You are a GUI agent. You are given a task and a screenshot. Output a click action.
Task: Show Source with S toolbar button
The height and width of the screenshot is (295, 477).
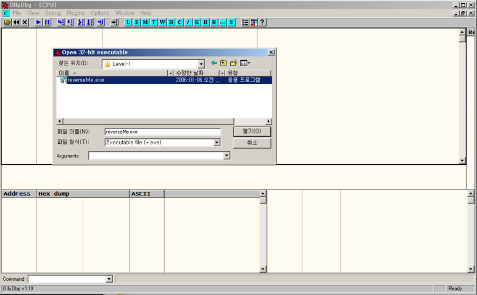click(231, 22)
